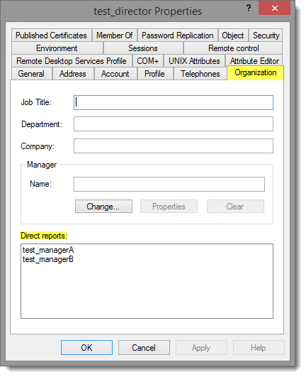Dismiss dialog with Cancel button
Screen dimensions: 306x377
coord(144,348)
